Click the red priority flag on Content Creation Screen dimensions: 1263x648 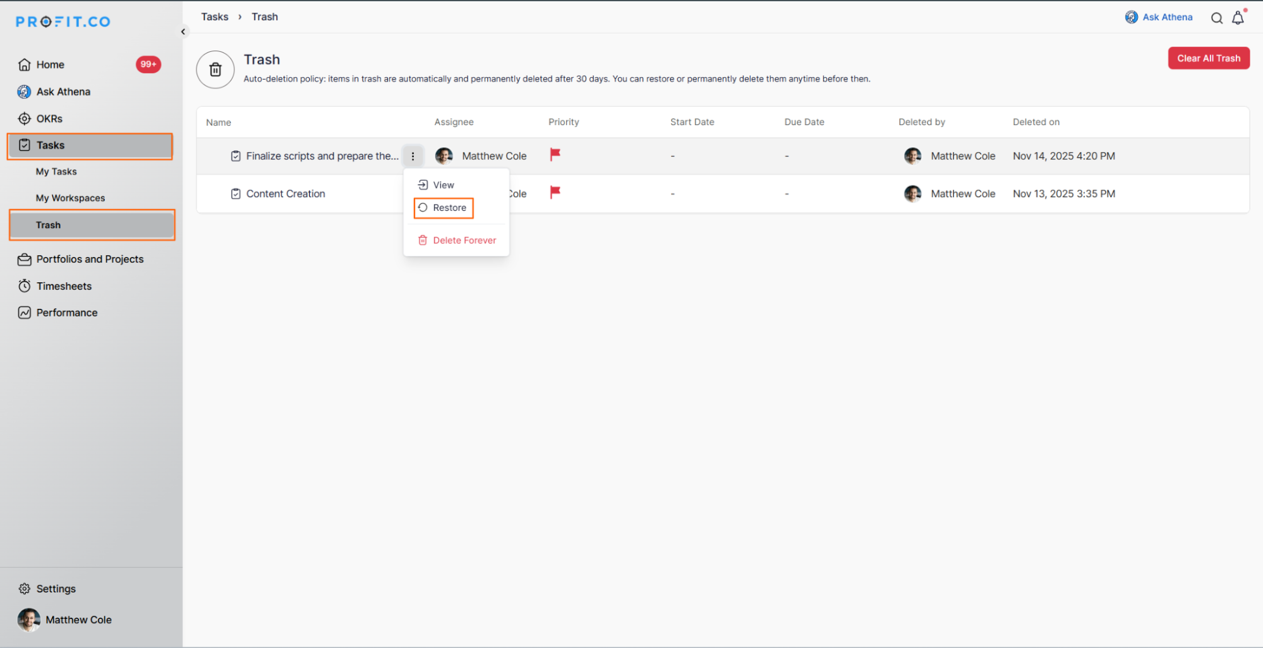(x=555, y=193)
